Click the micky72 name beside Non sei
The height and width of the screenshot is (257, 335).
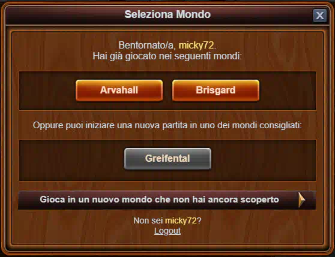coord(181,221)
